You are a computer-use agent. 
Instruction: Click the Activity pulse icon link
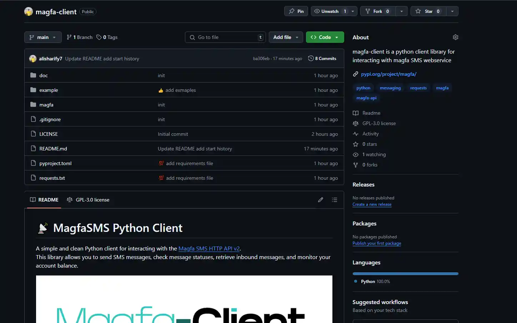pyautogui.click(x=356, y=134)
